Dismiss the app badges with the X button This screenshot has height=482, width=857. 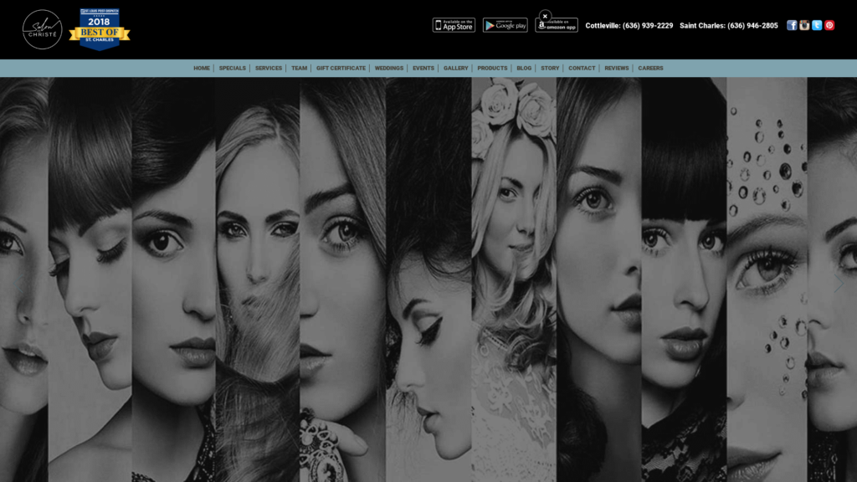545,16
